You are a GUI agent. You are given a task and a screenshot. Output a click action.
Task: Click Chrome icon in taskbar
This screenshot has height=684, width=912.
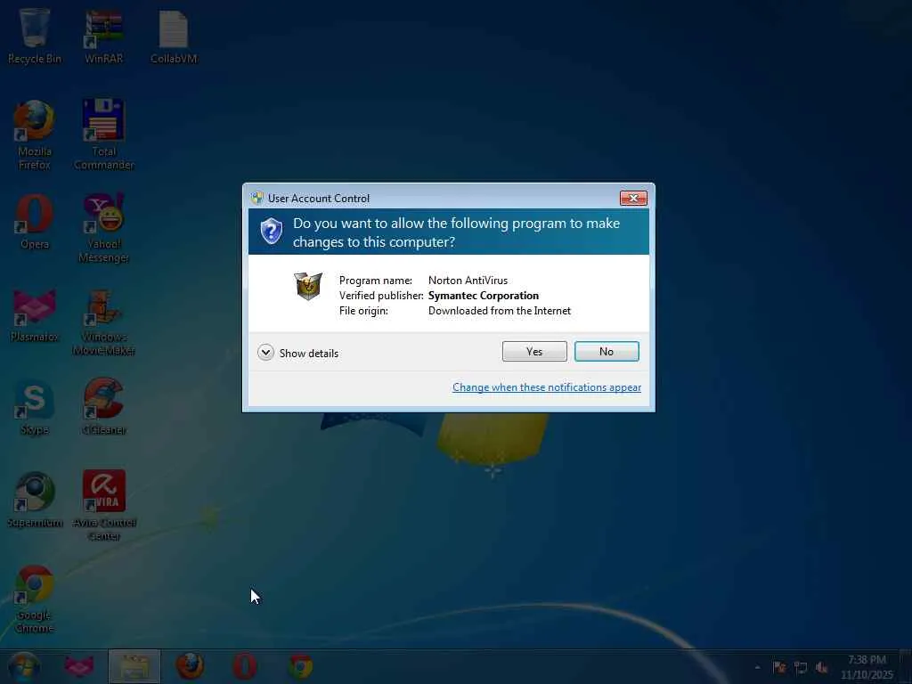tap(300, 666)
